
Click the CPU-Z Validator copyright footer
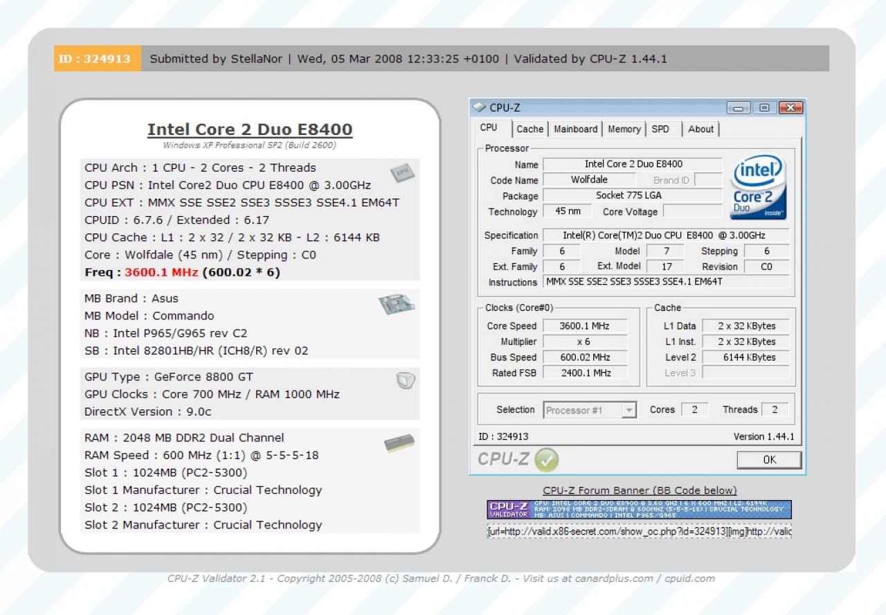coord(441,579)
